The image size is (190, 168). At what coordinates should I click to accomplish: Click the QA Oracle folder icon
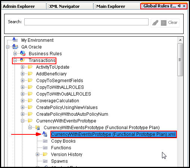pos(15,47)
